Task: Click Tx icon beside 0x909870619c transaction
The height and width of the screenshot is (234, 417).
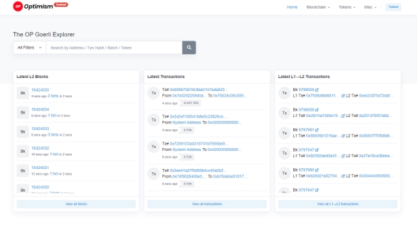Action: [154, 93]
